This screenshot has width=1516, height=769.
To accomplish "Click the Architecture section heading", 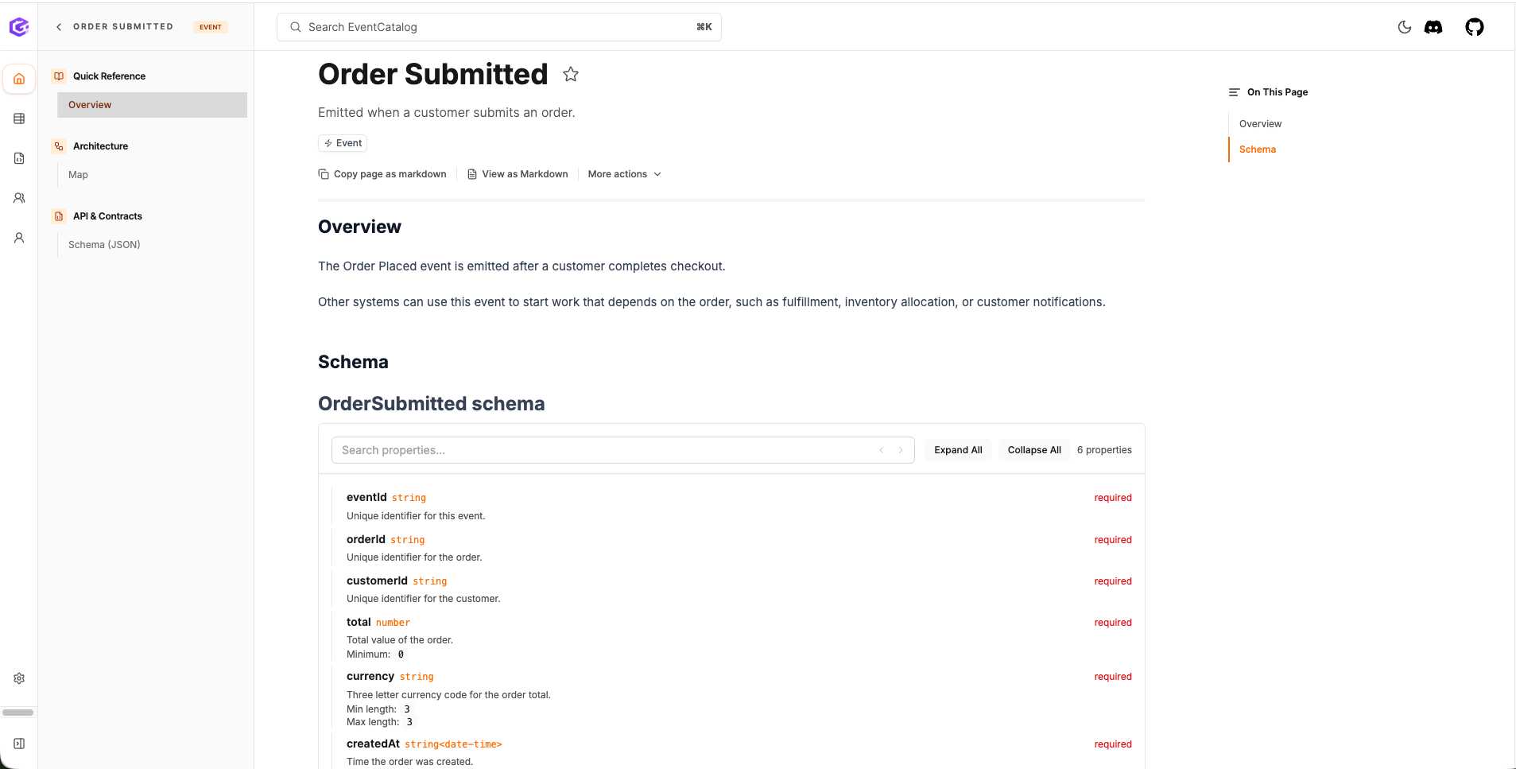I will pyautogui.click(x=100, y=146).
